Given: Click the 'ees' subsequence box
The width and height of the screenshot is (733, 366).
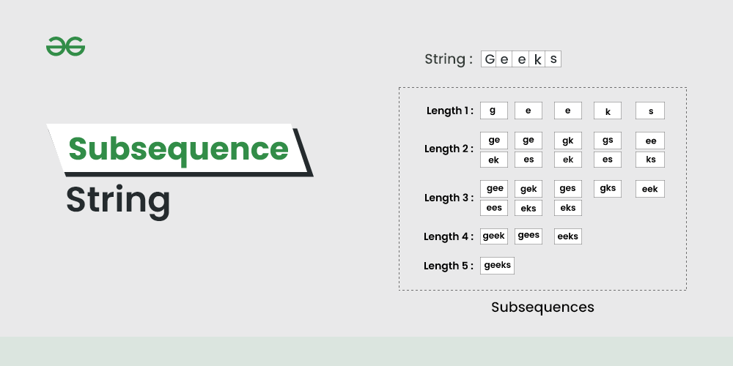Looking at the screenshot, I should click(x=494, y=208).
